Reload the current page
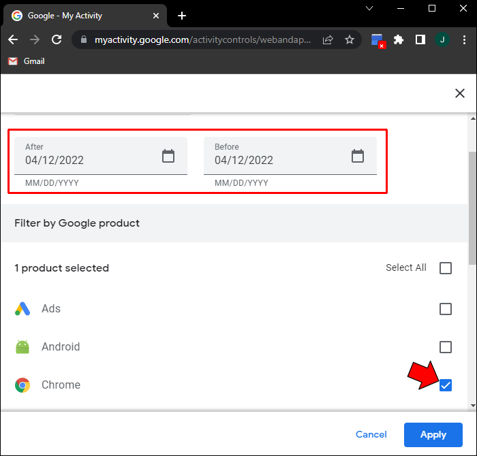 click(57, 40)
